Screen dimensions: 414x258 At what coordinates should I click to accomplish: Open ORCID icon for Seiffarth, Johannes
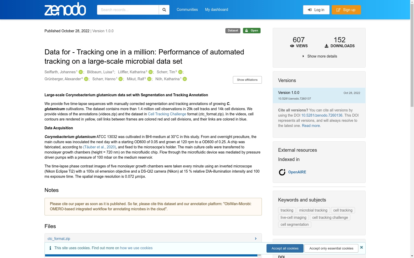[x=81, y=72]
